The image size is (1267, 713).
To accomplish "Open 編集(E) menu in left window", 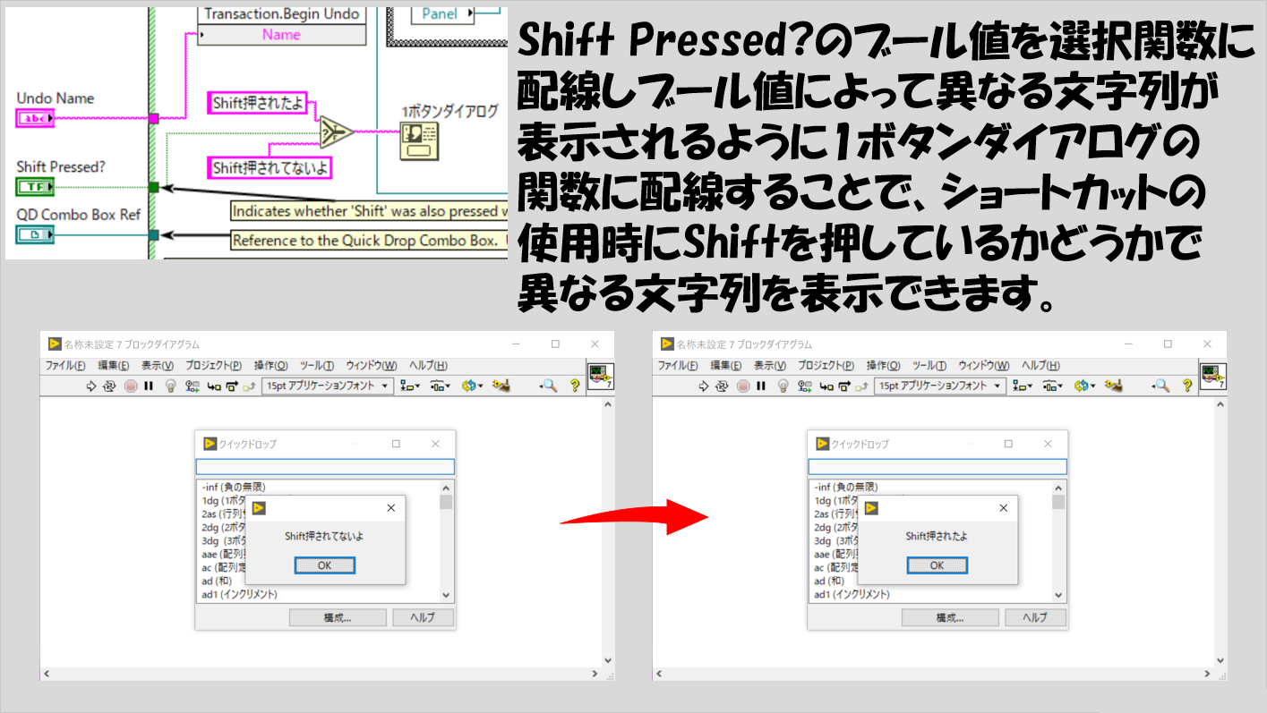I will click(x=114, y=365).
